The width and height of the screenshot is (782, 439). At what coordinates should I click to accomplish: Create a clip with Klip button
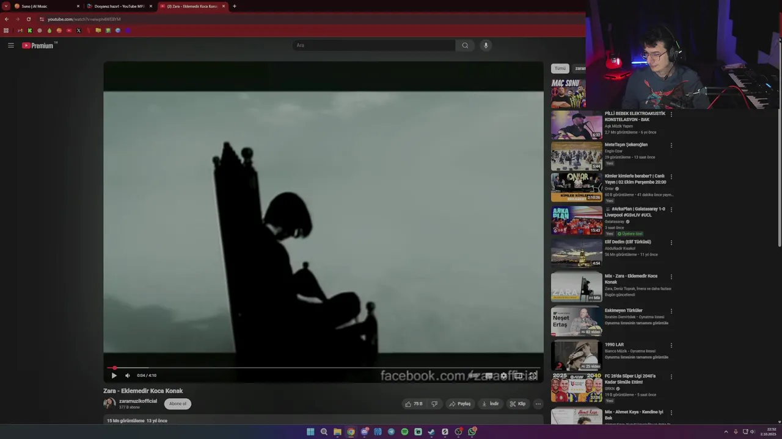click(x=517, y=404)
